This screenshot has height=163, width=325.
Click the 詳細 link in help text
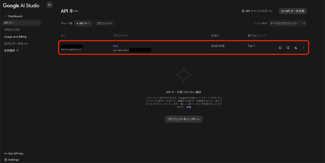(x=189, y=107)
